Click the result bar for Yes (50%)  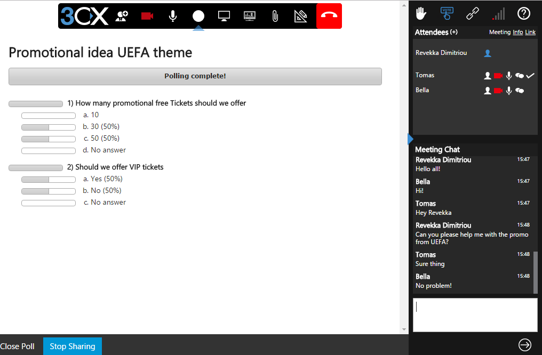coord(49,180)
